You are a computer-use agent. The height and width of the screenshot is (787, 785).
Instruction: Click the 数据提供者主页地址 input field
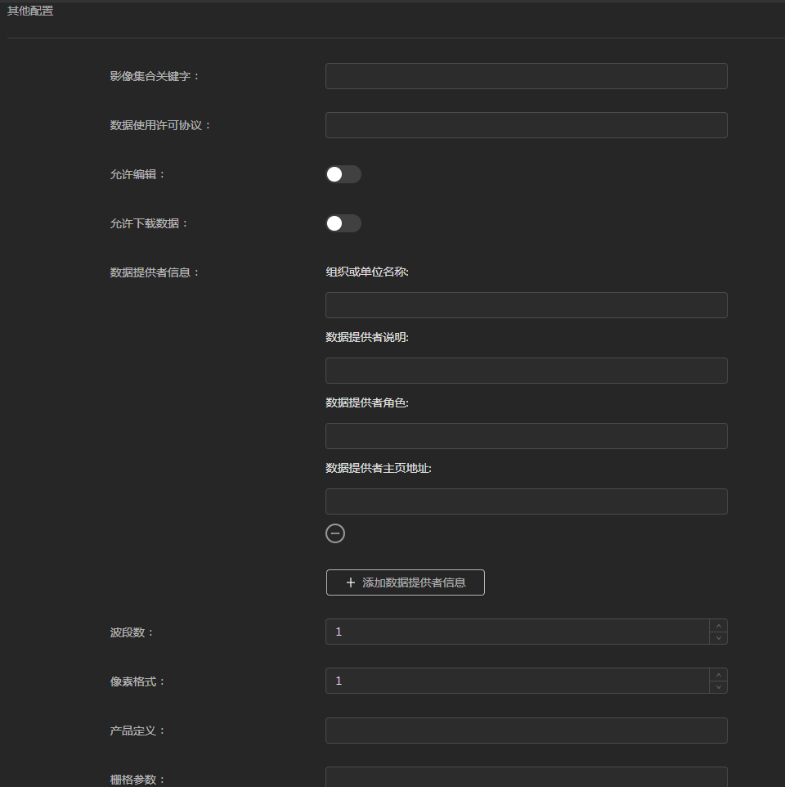[526, 501]
